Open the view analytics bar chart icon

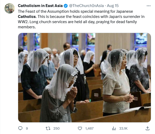pyautogui.click(x=114, y=129)
